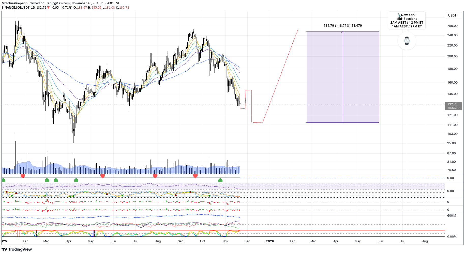Click the green up marker in late October
The image size is (465, 254).
[x=220, y=180]
